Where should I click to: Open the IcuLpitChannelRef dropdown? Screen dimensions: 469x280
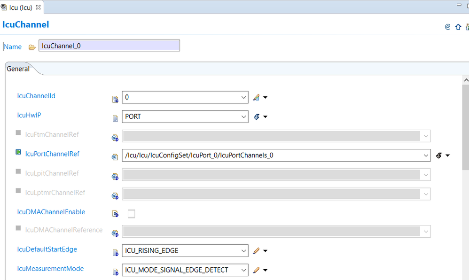[x=426, y=175]
